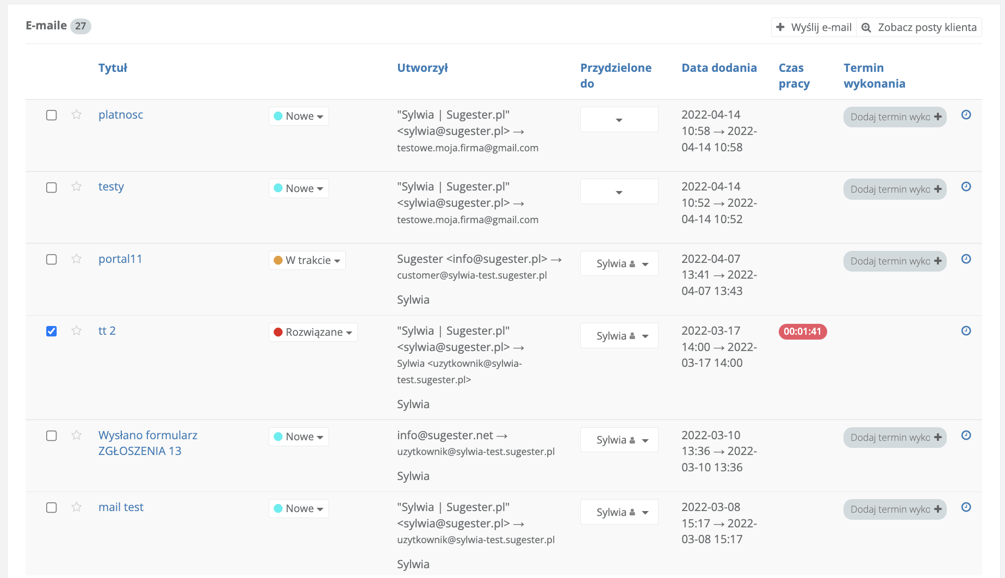Viewport: 1005px width, 578px height.
Task: Open Rozwiązane status dropdown for tt 2
Action: [313, 333]
